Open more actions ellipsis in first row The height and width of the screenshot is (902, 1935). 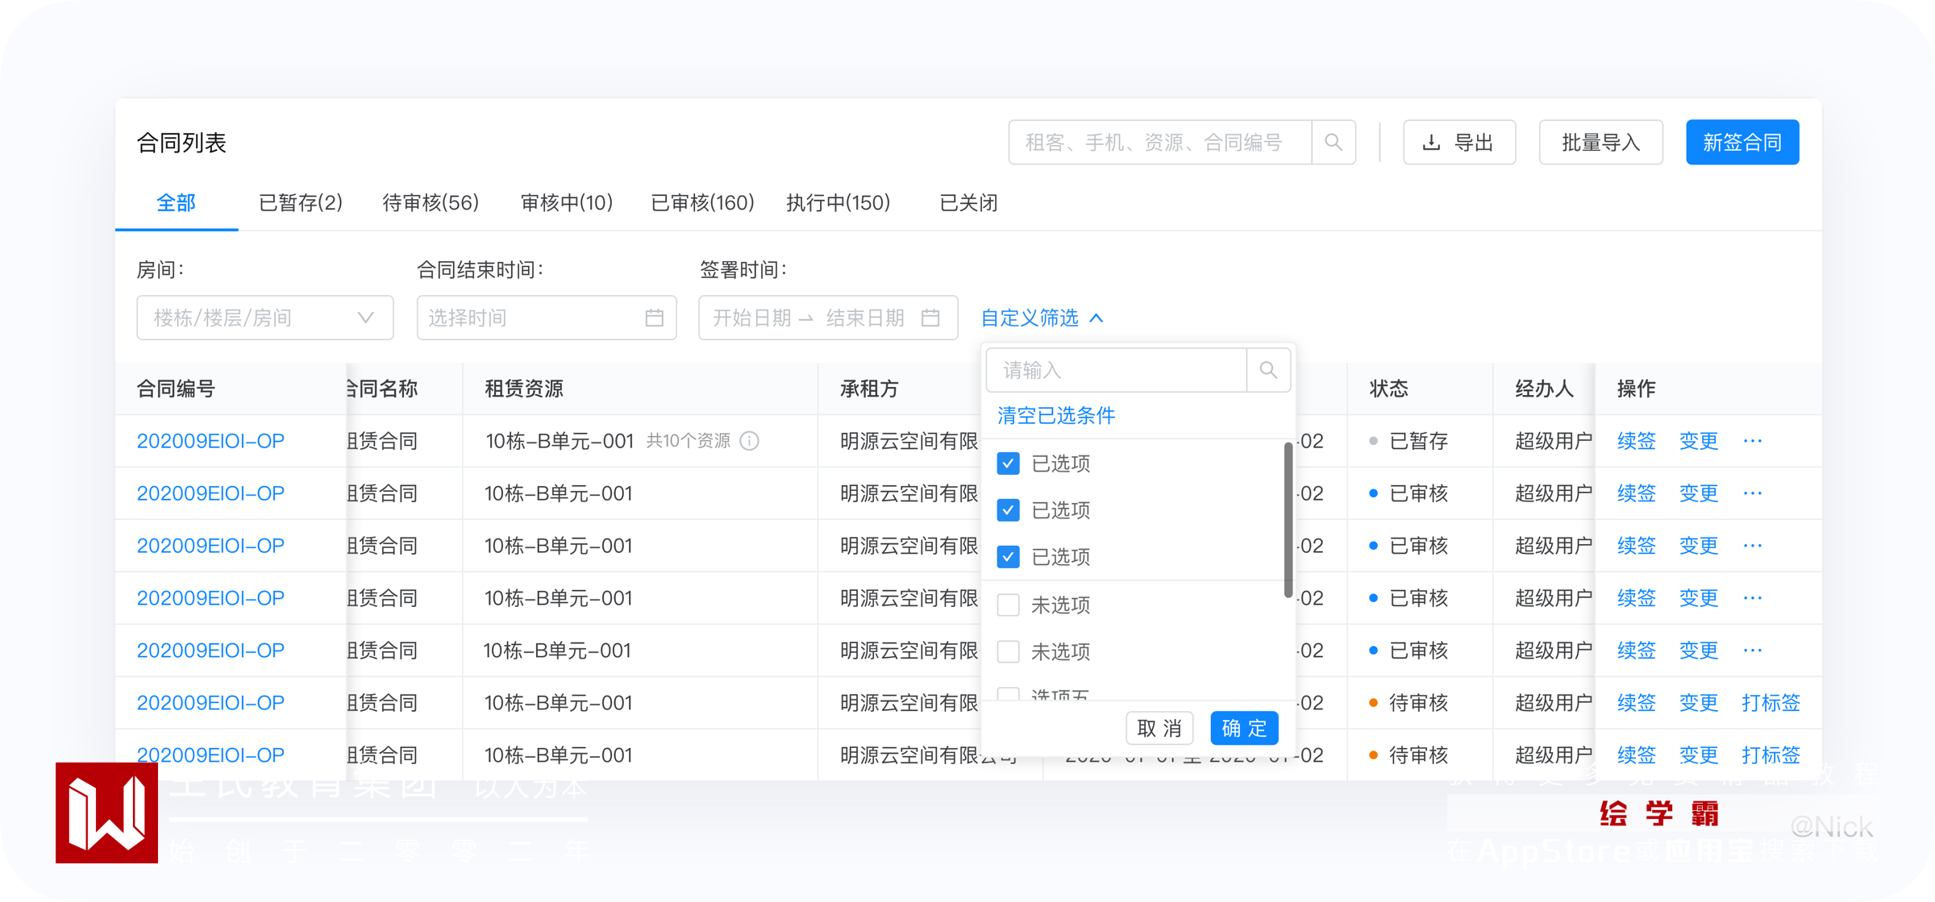pos(1752,441)
